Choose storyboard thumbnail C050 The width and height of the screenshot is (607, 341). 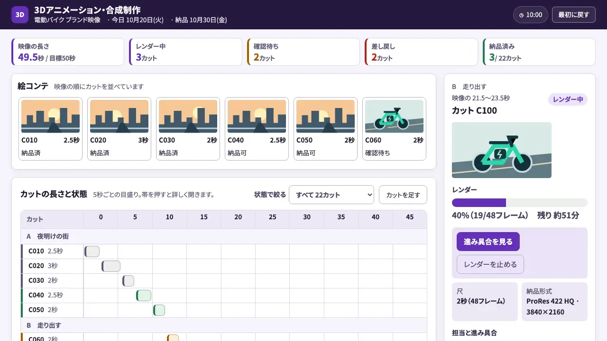click(325, 129)
